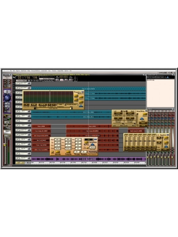Select the Custom Cmds tab

(159, 77)
